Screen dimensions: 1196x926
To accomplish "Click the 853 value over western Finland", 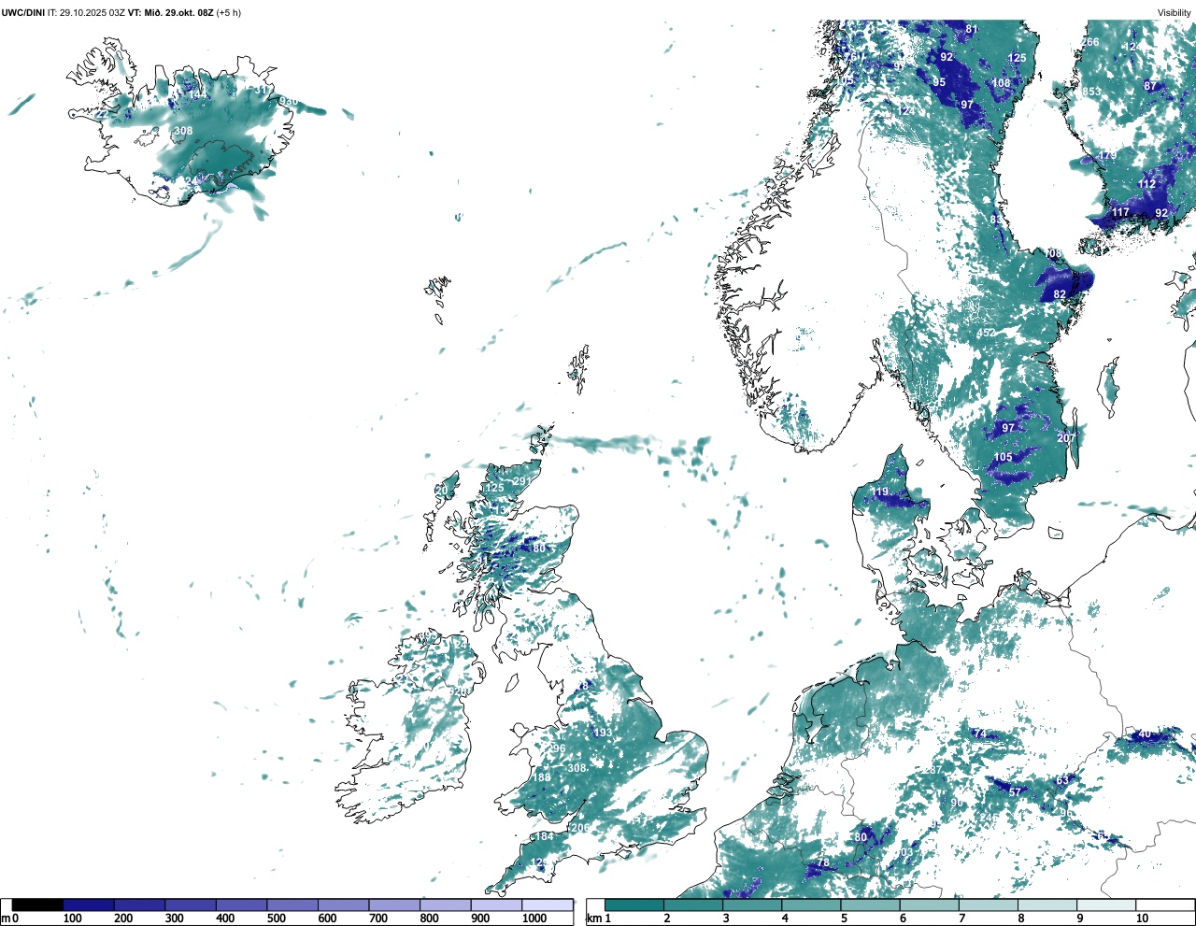I will pyautogui.click(x=1091, y=92).
